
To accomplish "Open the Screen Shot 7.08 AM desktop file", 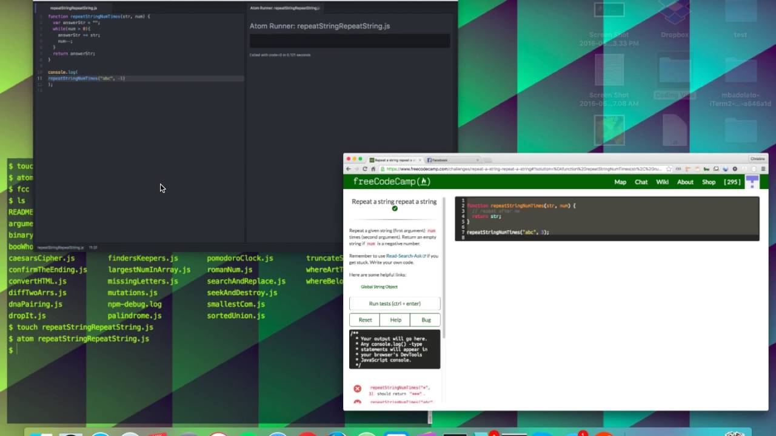I will pyautogui.click(x=609, y=80).
